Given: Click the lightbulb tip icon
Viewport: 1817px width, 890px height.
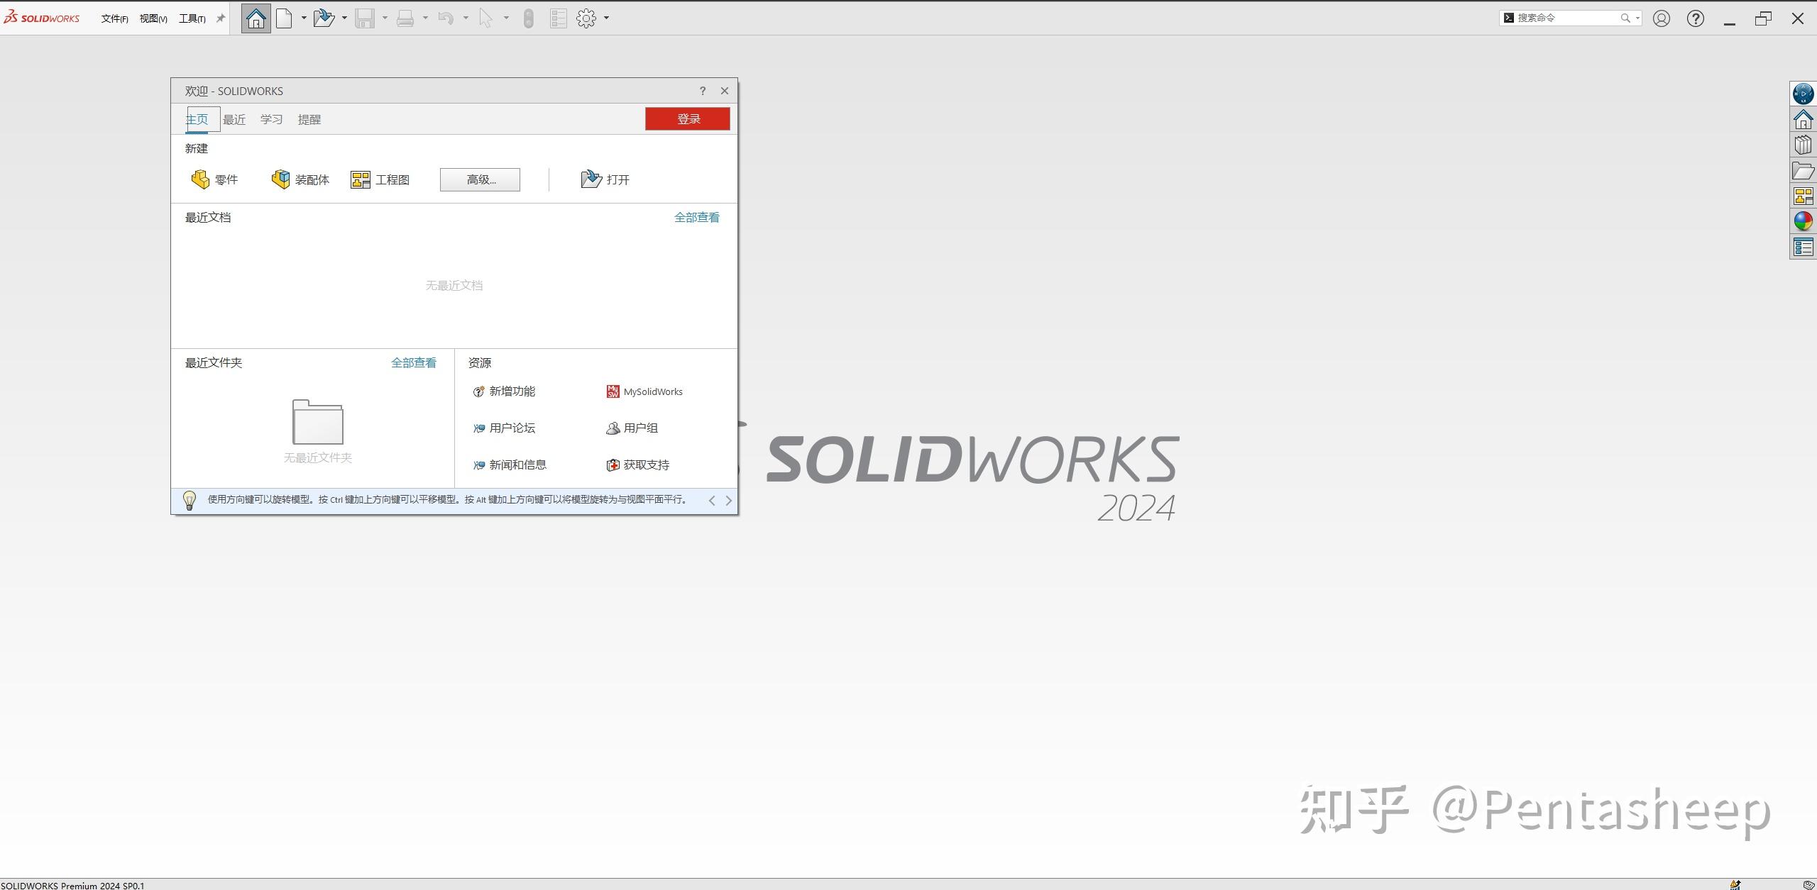Looking at the screenshot, I should pyautogui.click(x=190, y=500).
